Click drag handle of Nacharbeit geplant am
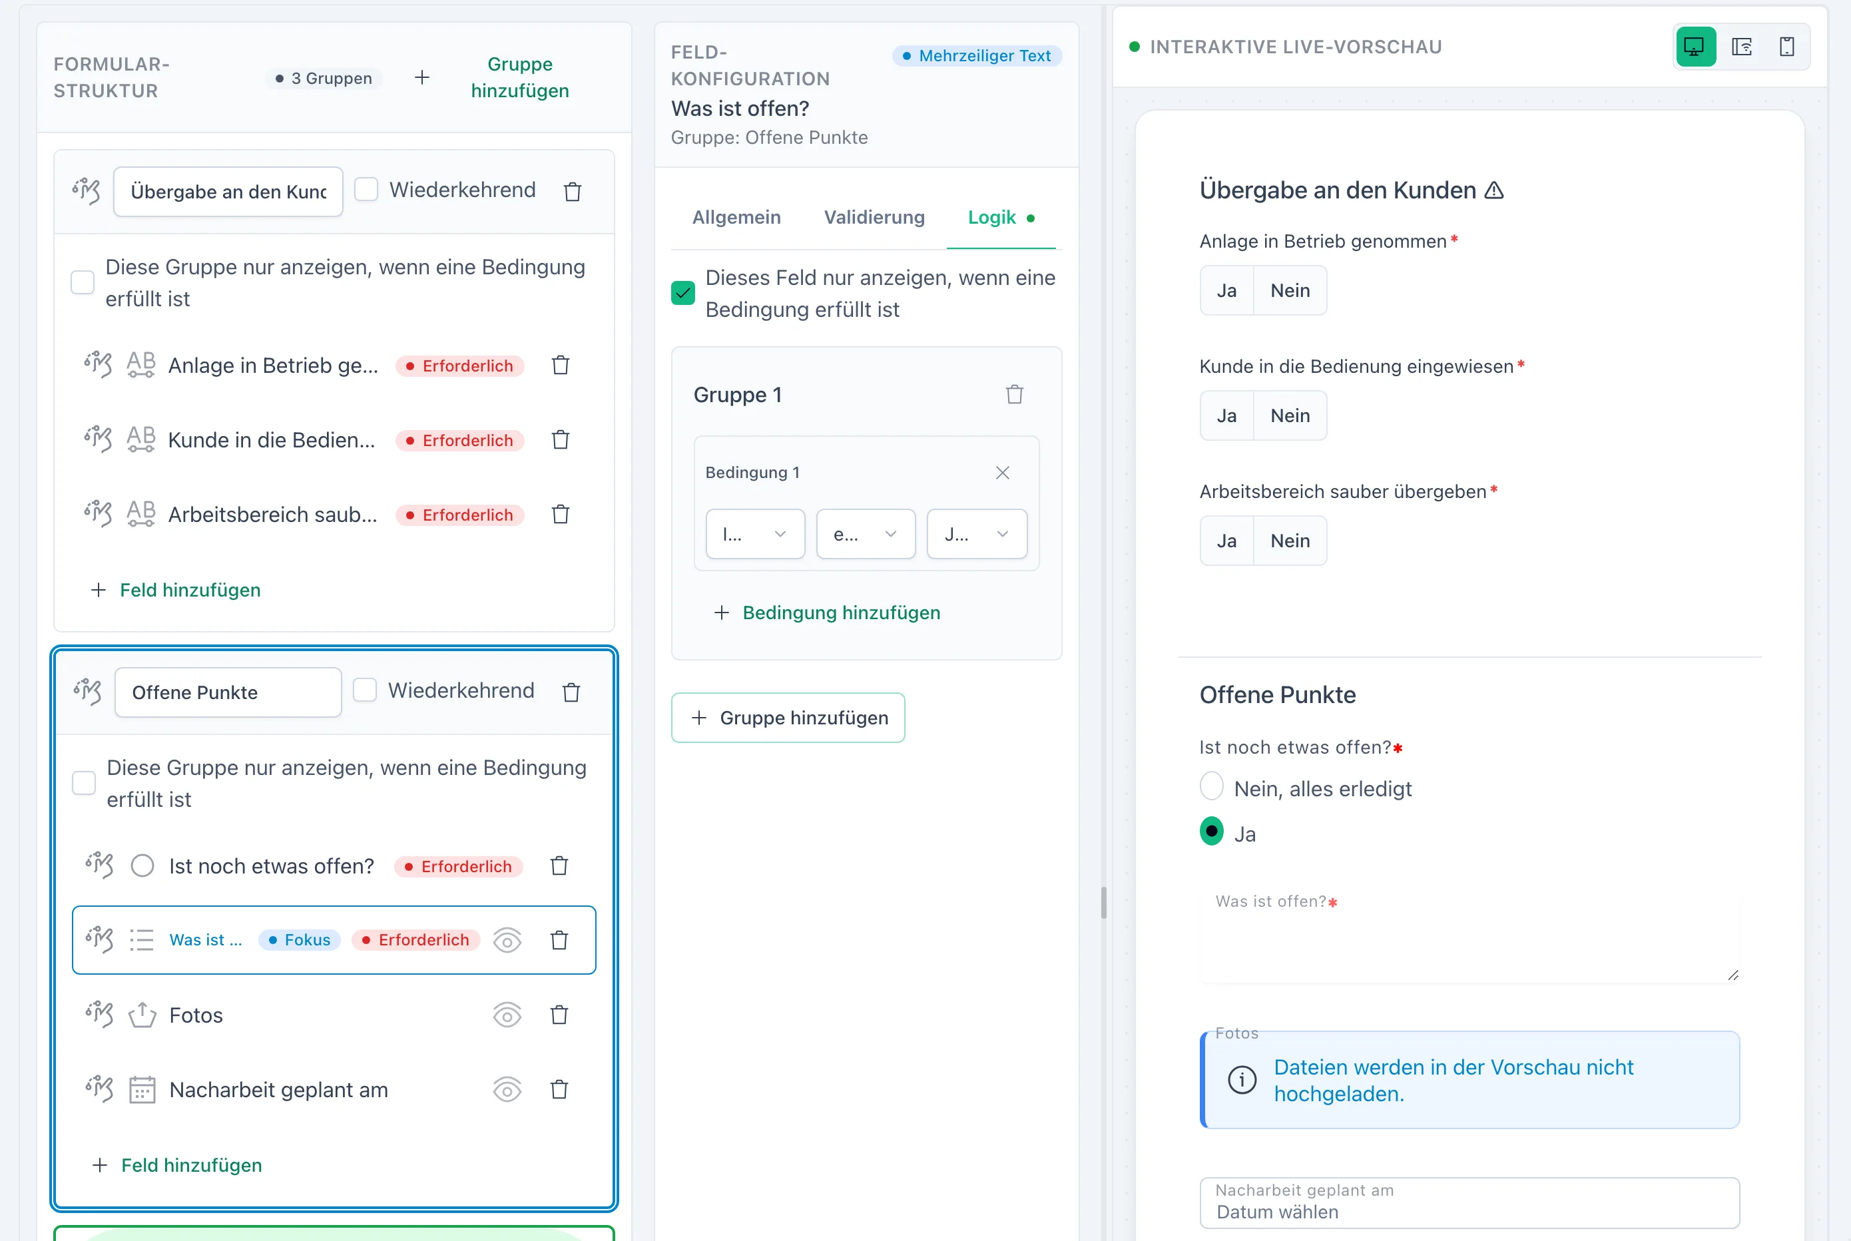 click(100, 1089)
